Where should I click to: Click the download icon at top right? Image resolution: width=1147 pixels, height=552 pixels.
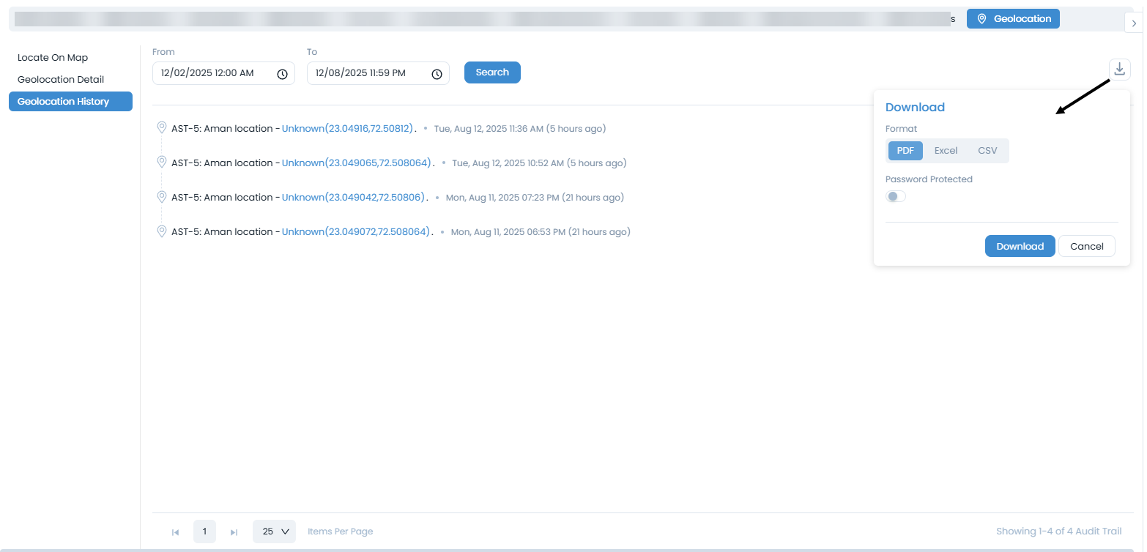point(1119,70)
